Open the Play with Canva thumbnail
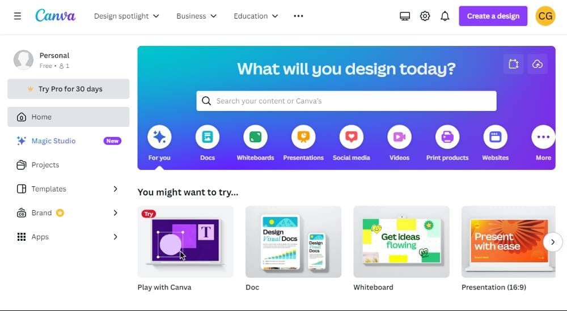This screenshot has width=567, height=311. (x=185, y=242)
